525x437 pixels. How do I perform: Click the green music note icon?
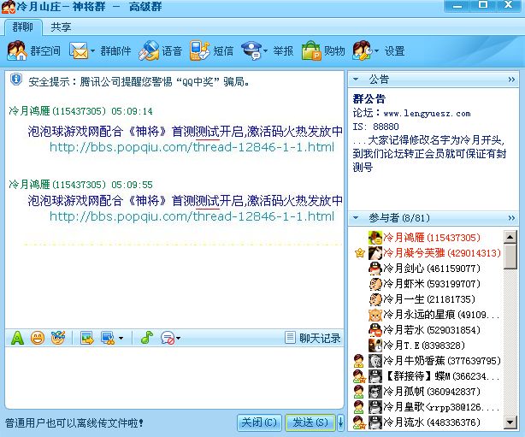click(146, 338)
